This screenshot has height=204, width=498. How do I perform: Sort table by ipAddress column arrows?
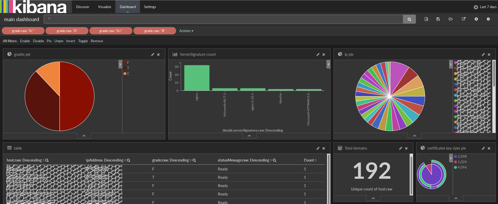tap(125, 160)
